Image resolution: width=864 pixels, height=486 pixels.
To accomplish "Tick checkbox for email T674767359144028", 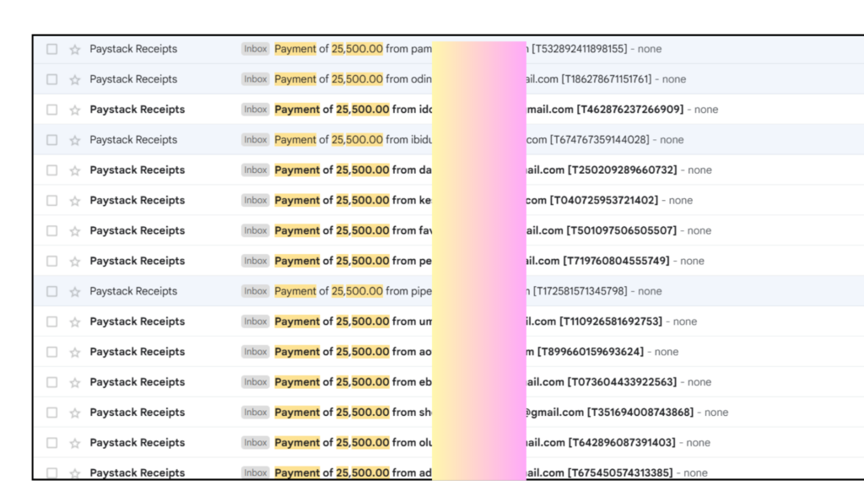I will pos(51,140).
